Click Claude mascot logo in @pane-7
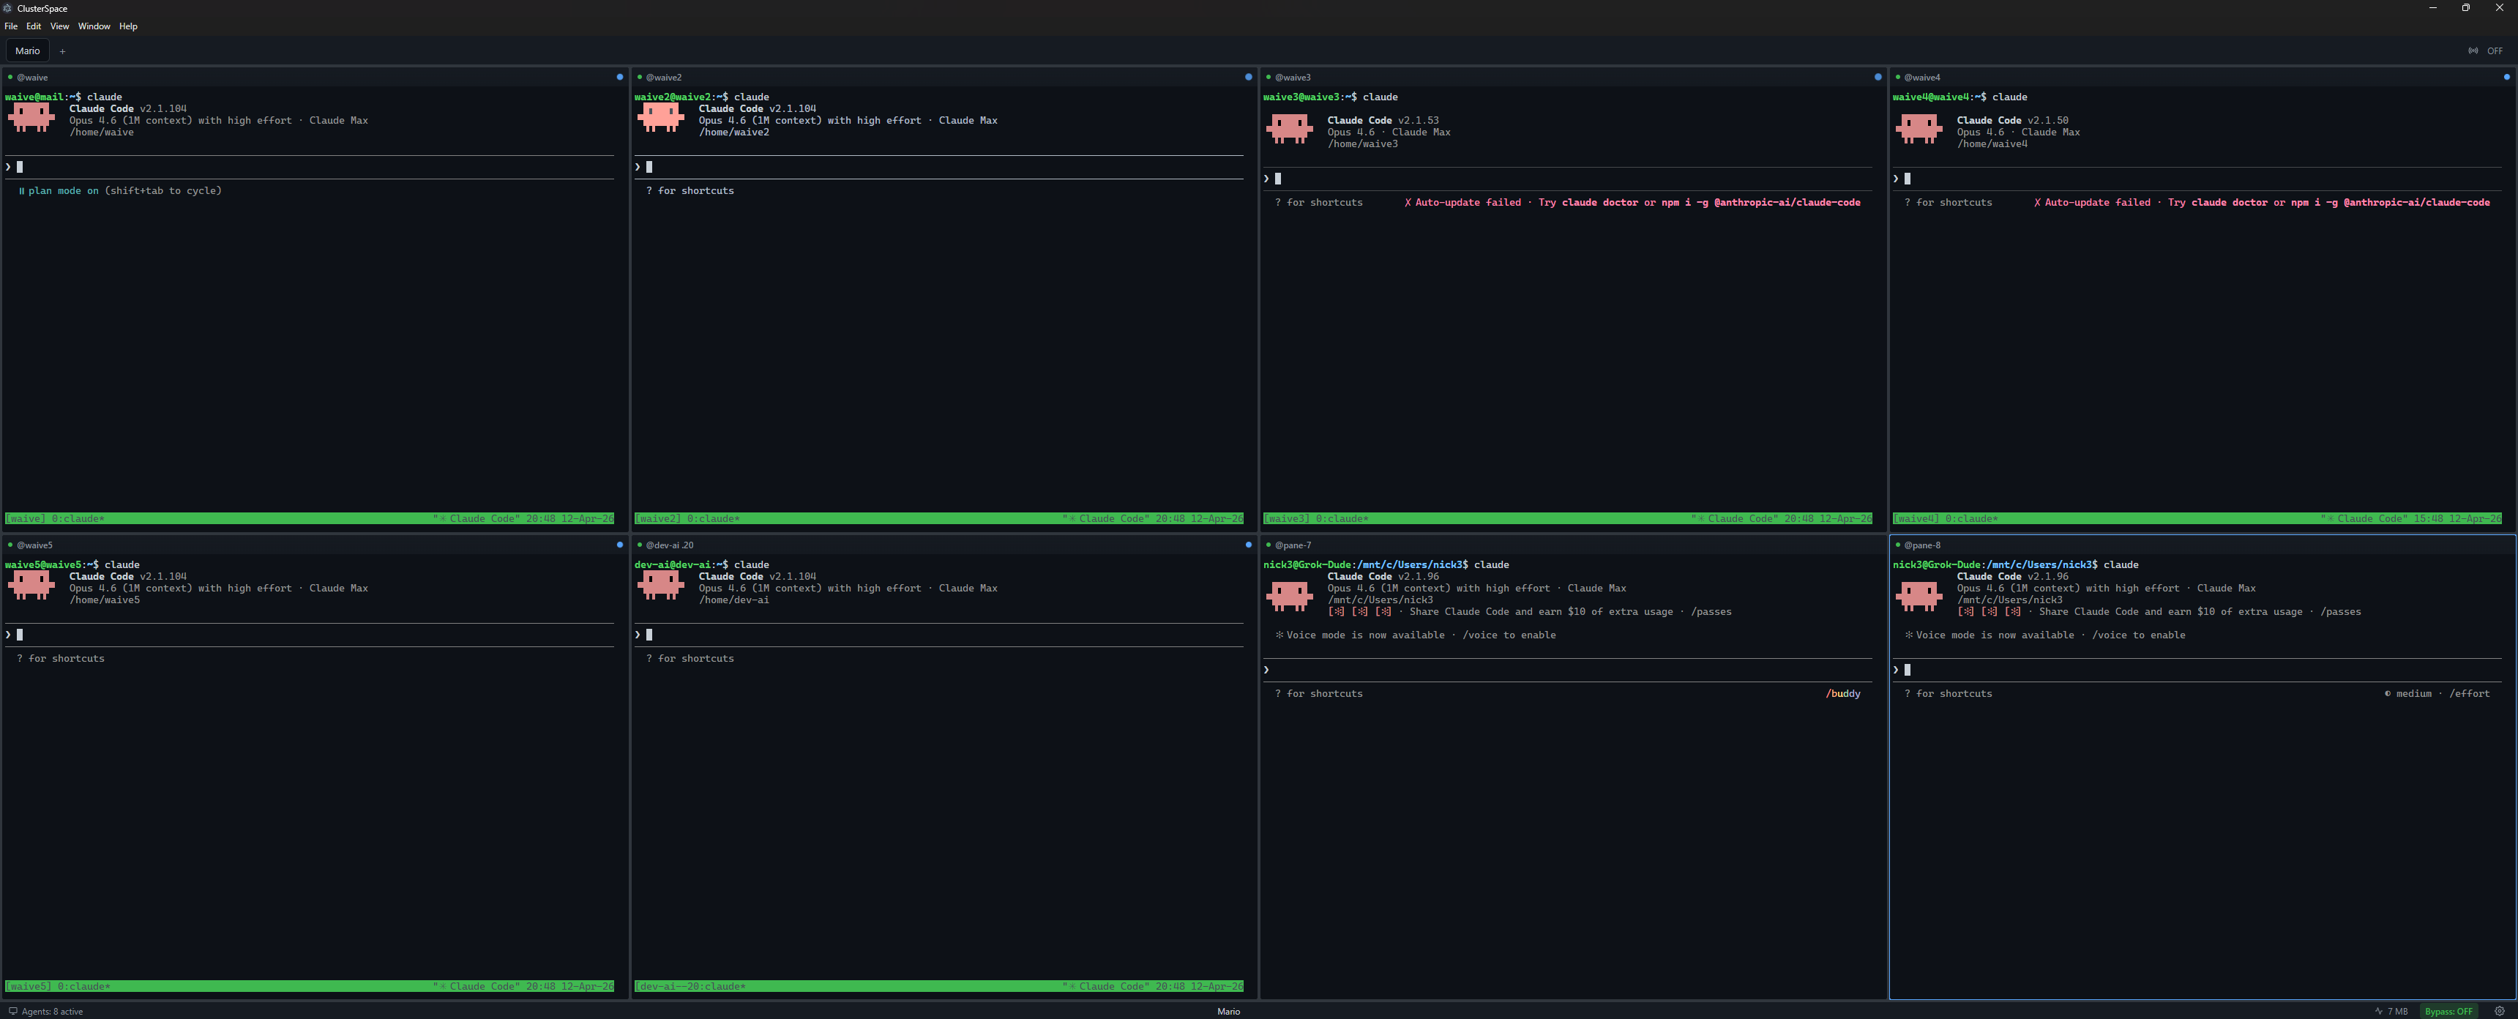The width and height of the screenshot is (2518, 1019). coord(1289,597)
